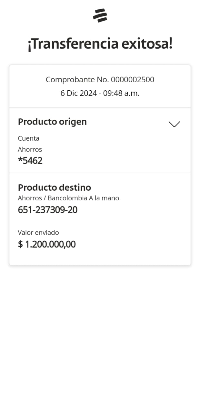Expand the Producto origen chevron
The image size is (200, 413).
(x=174, y=124)
